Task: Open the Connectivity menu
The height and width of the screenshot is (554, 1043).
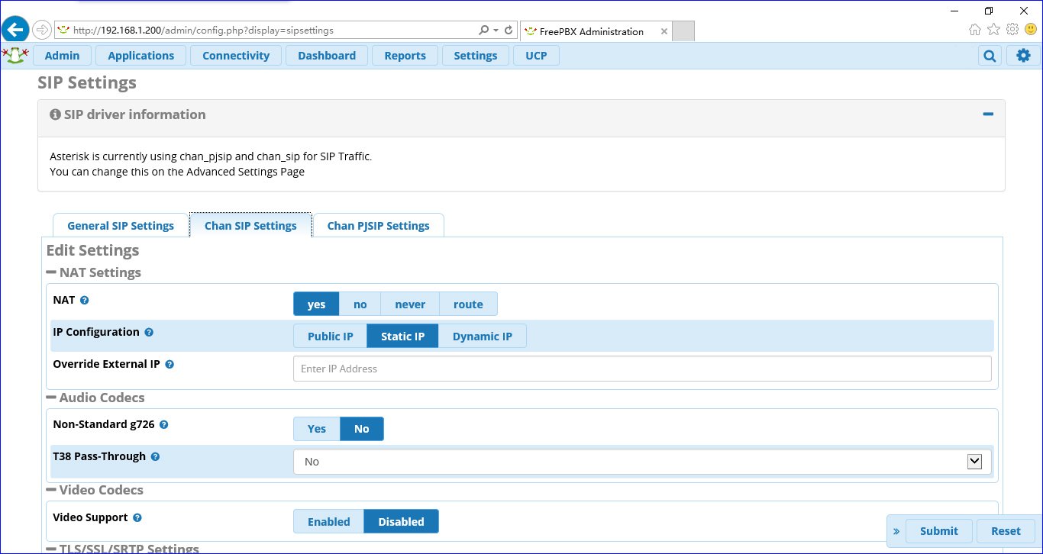Action: [235, 56]
